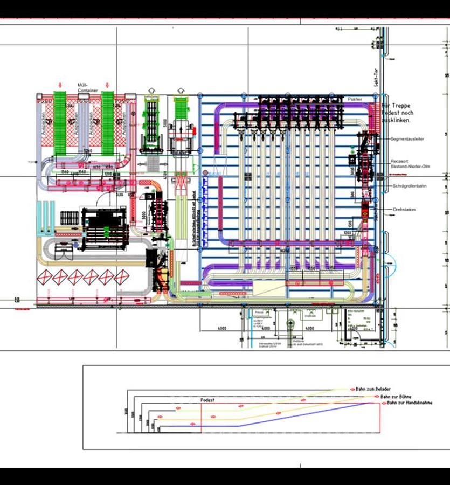The width and height of the screenshot is (450, 485).
Task: Select the Recasort Bestand-Nieder-Olm label
Action: coord(410,164)
